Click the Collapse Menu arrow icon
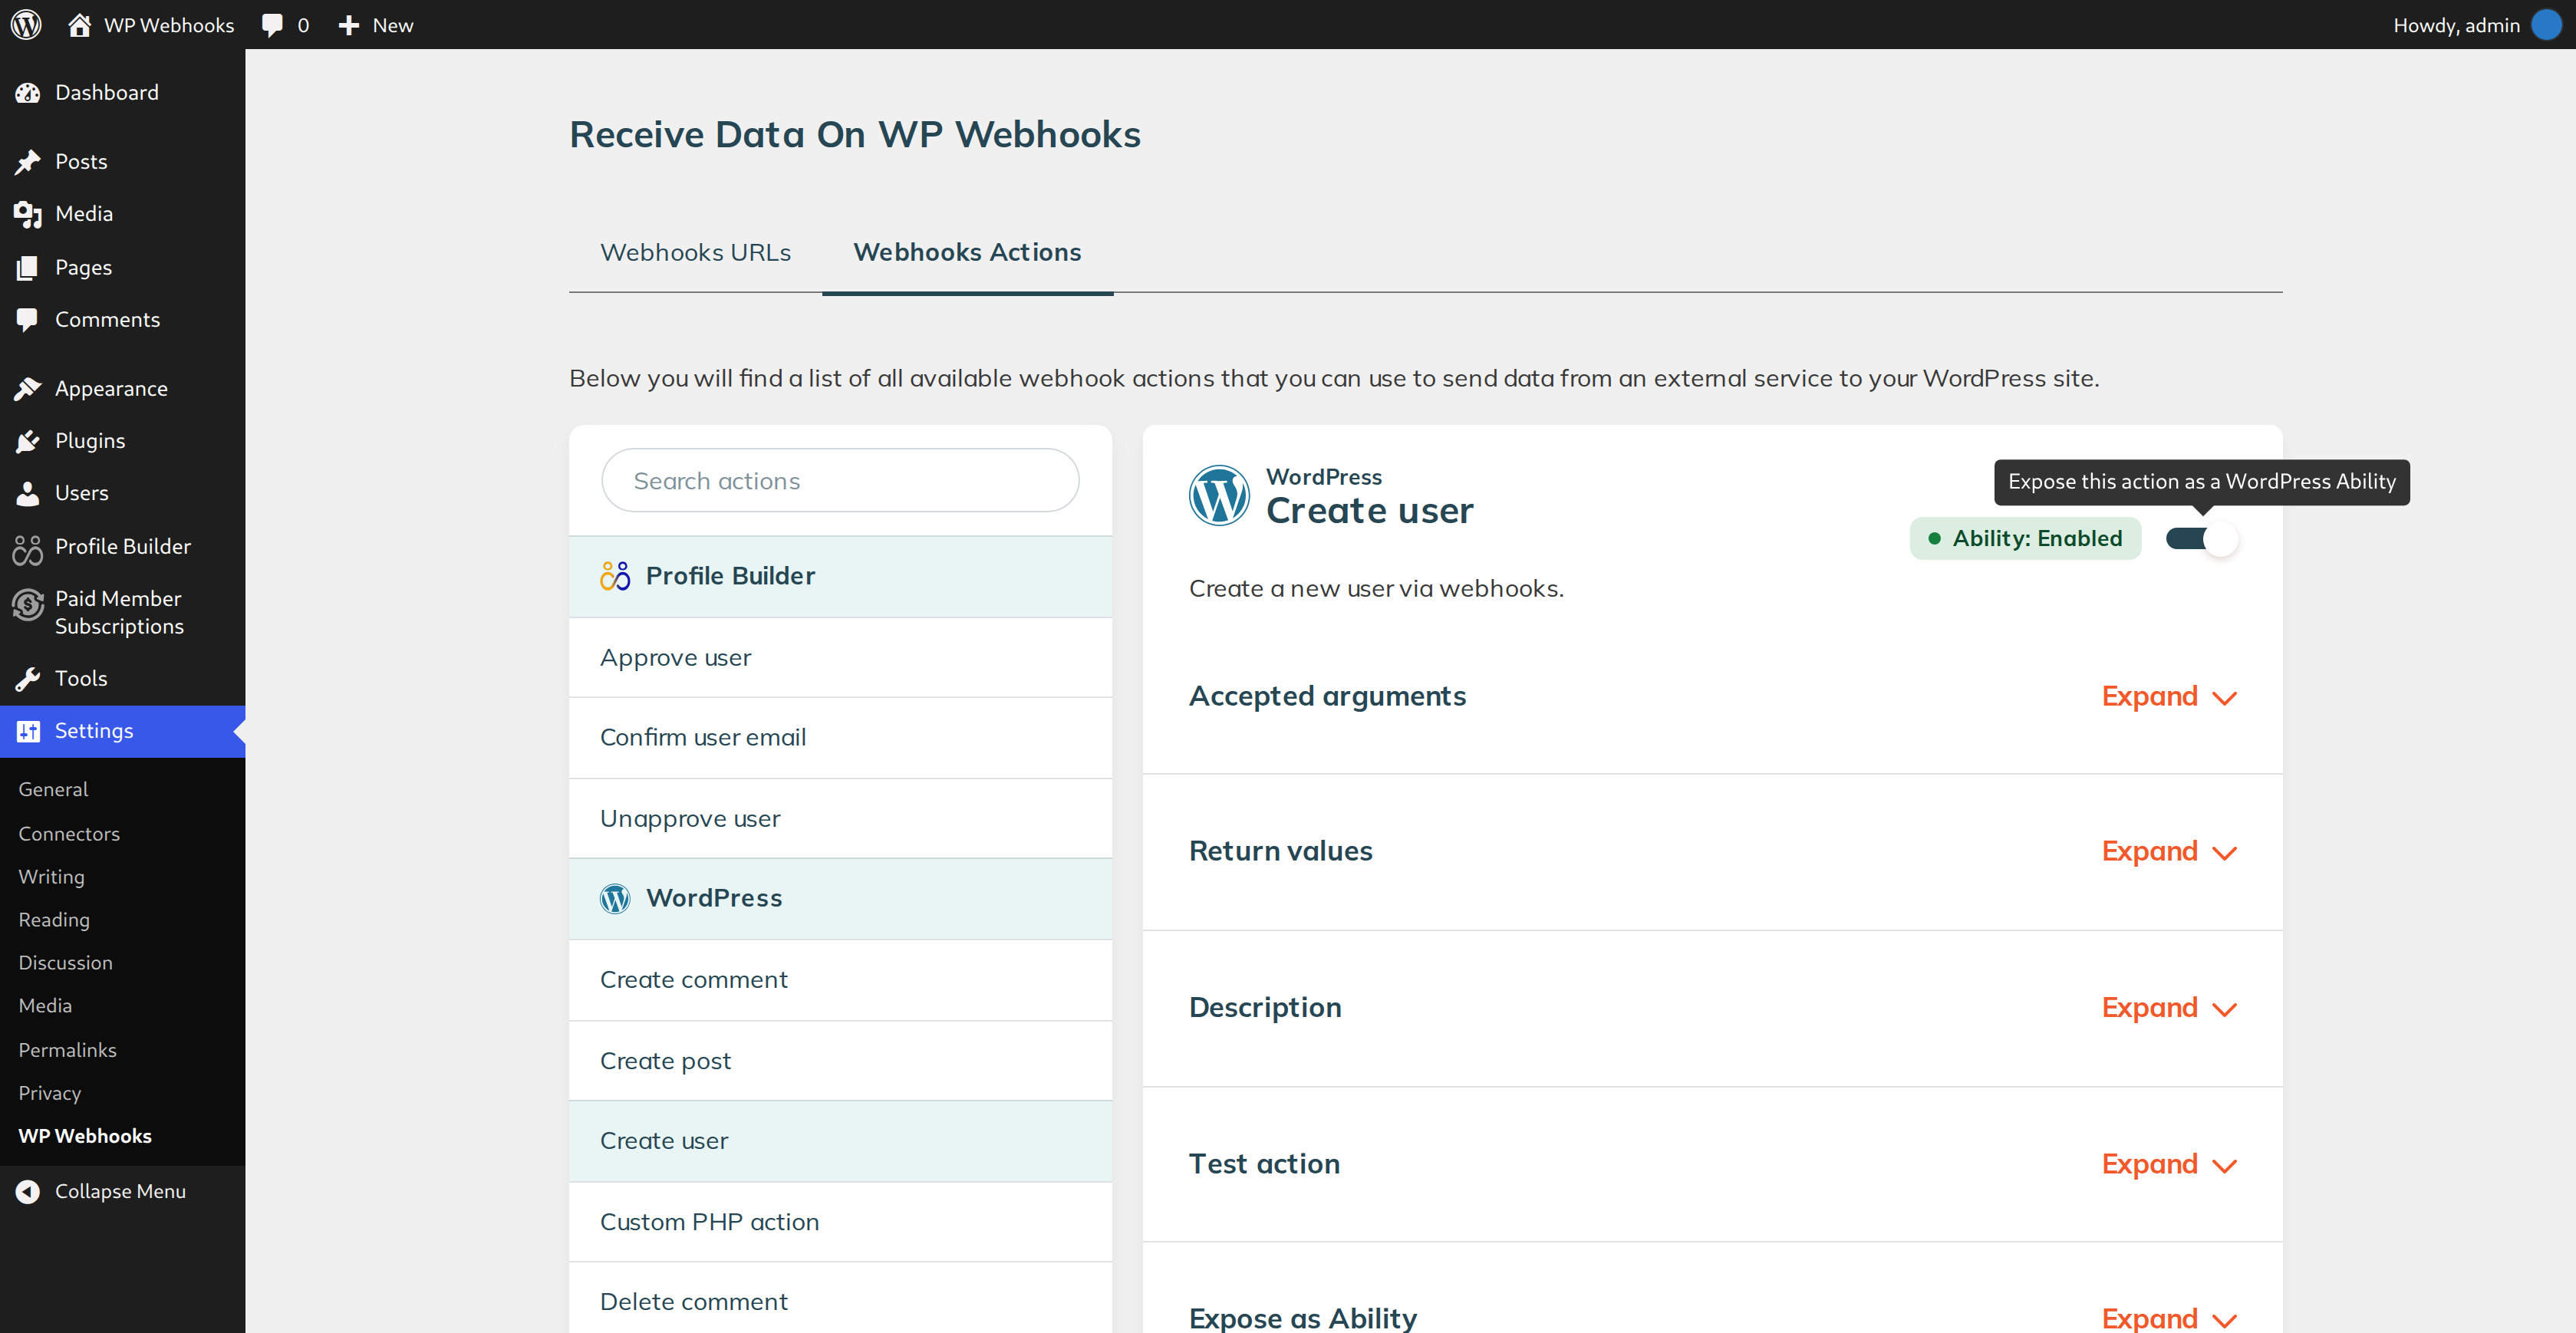Image resolution: width=2576 pixels, height=1333 pixels. [x=28, y=1191]
